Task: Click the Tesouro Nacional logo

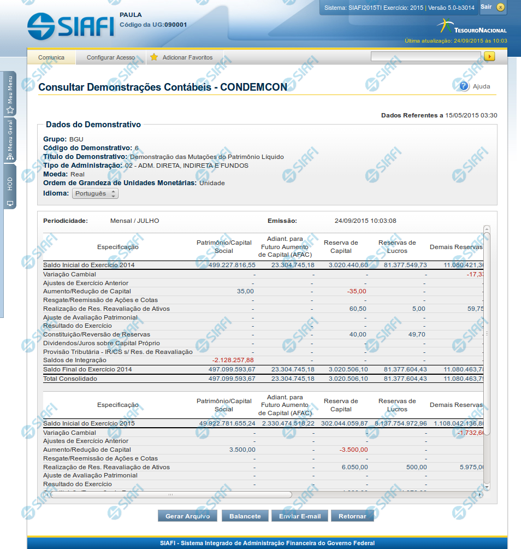Action: pos(472,27)
